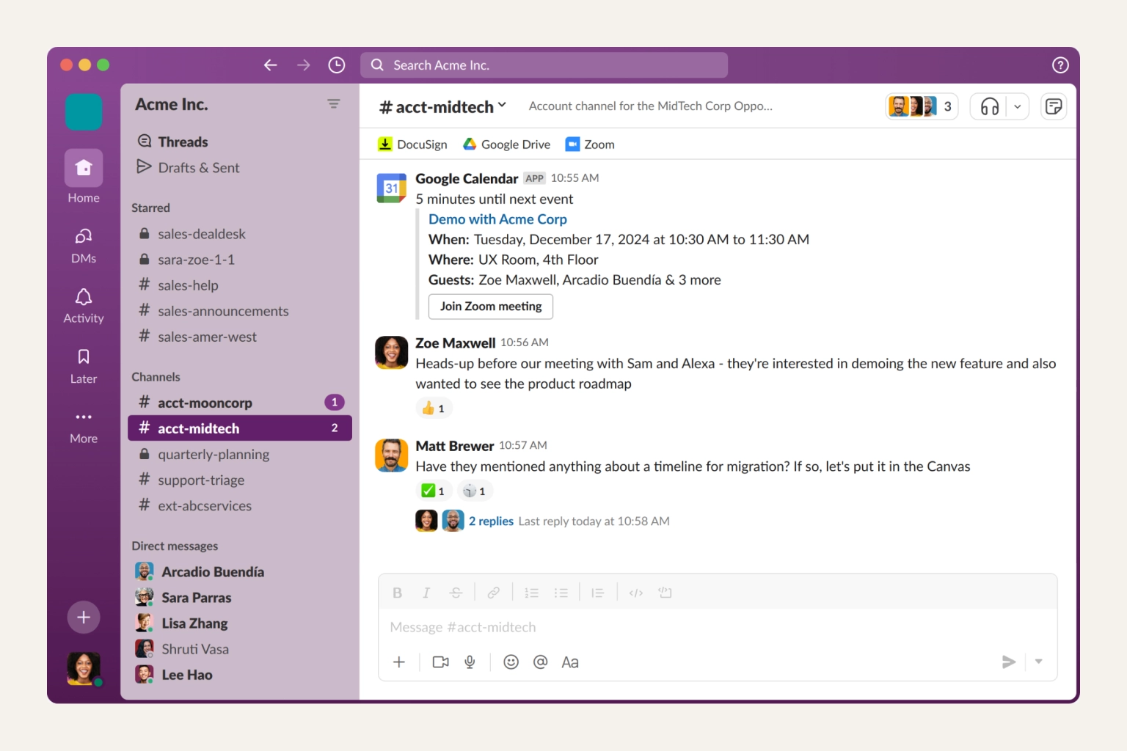The width and height of the screenshot is (1127, 751).
Task: Open the Google Drive bookmark tab
Action: 507,144
